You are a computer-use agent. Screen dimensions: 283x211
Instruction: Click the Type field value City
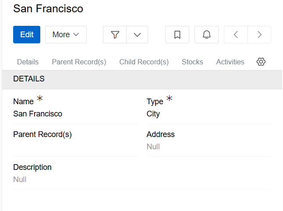[x=153, y=114]
